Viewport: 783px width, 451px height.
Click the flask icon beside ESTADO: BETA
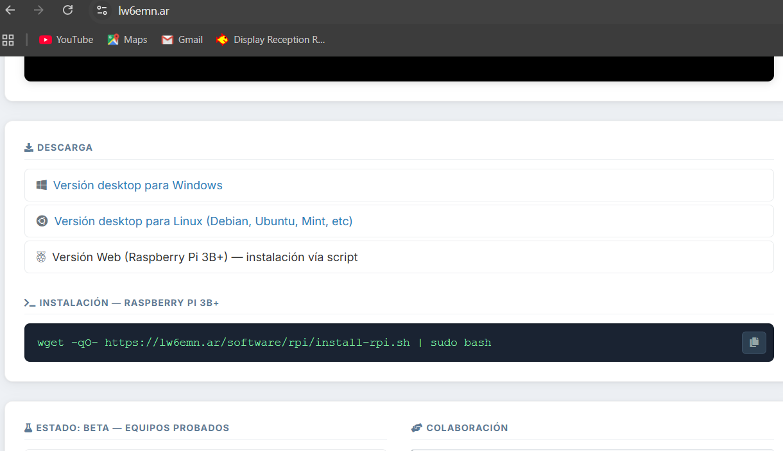click(28, 428)
